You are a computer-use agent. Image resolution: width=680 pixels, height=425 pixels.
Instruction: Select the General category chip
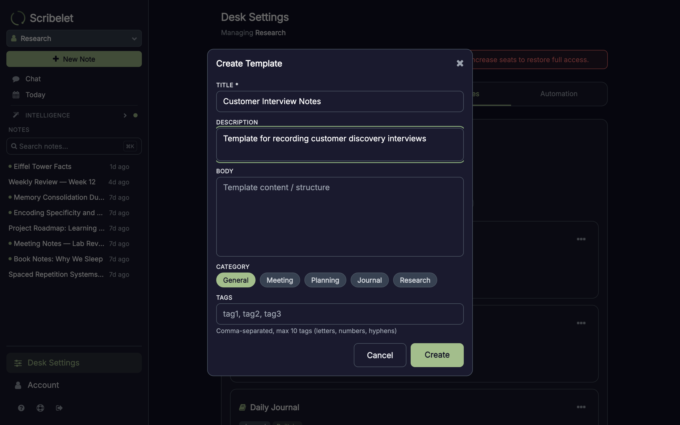coord(235,280)
